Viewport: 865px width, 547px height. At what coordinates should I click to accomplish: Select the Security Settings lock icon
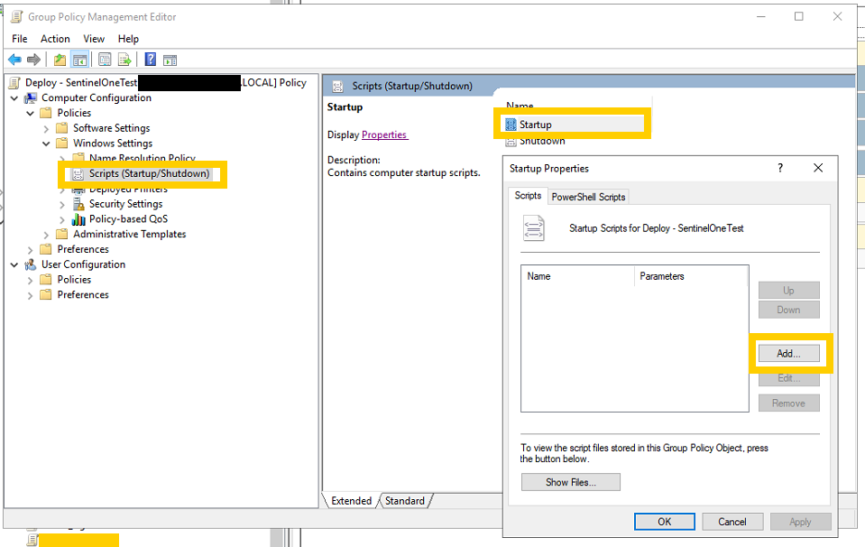click(x=78, y=204)
